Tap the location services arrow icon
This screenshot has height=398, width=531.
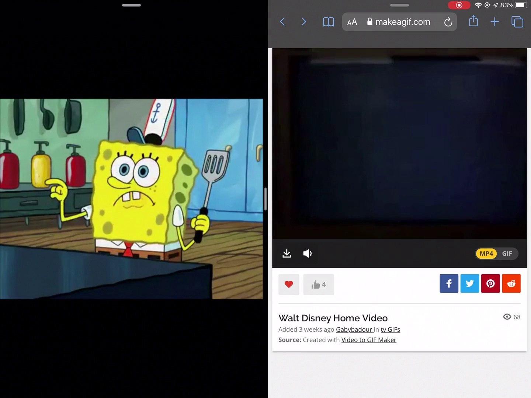(496, 5)
